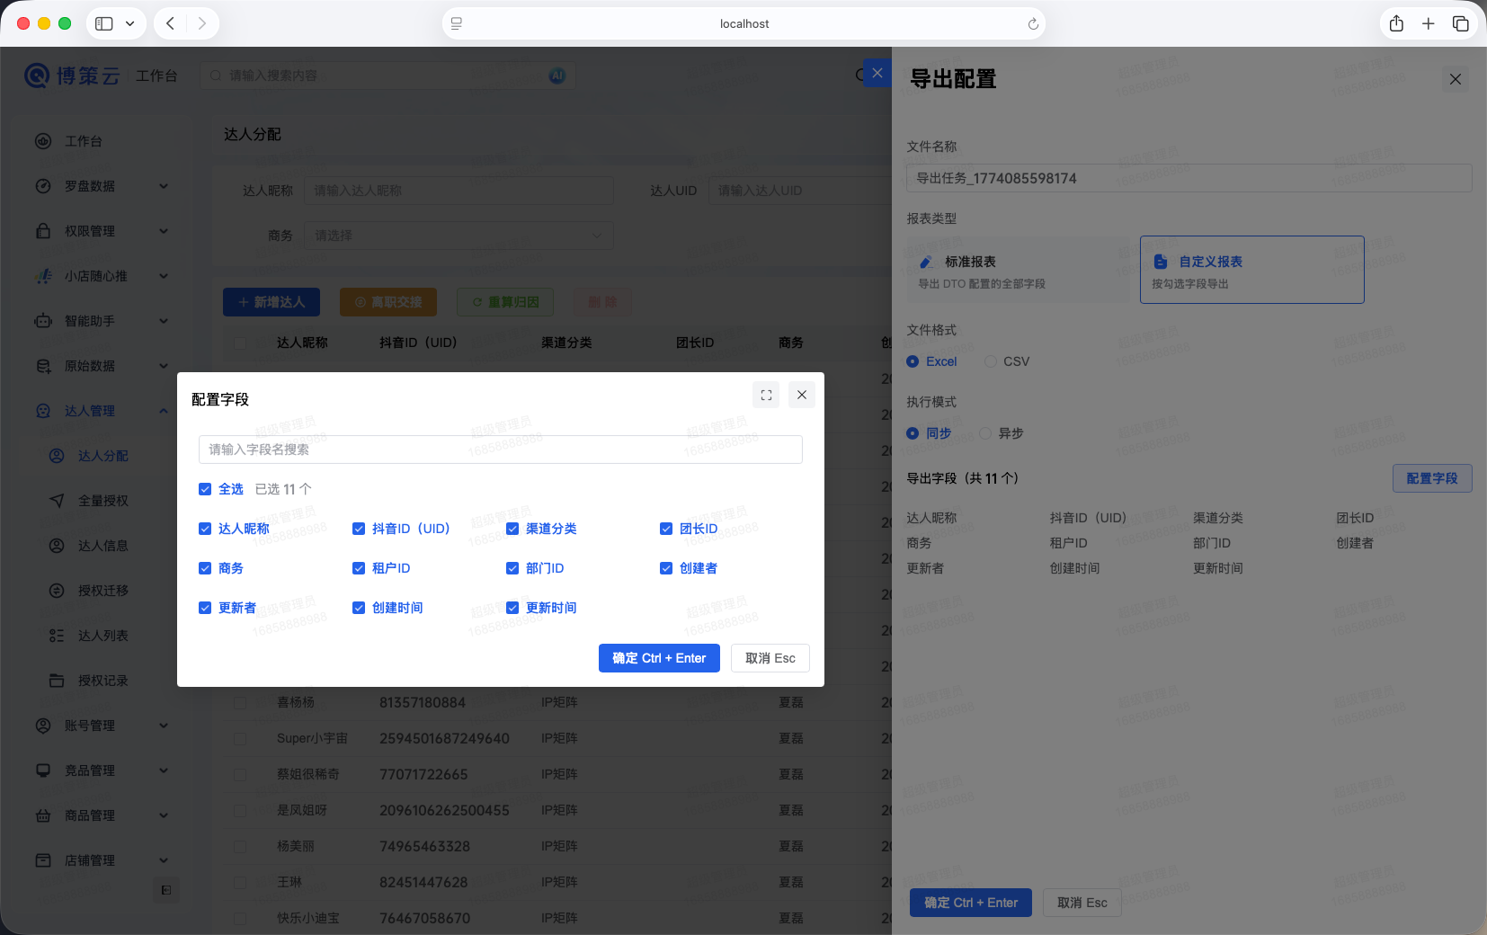
Task: Expand the 账号管理 menu chevron
Action: (164, 726)
